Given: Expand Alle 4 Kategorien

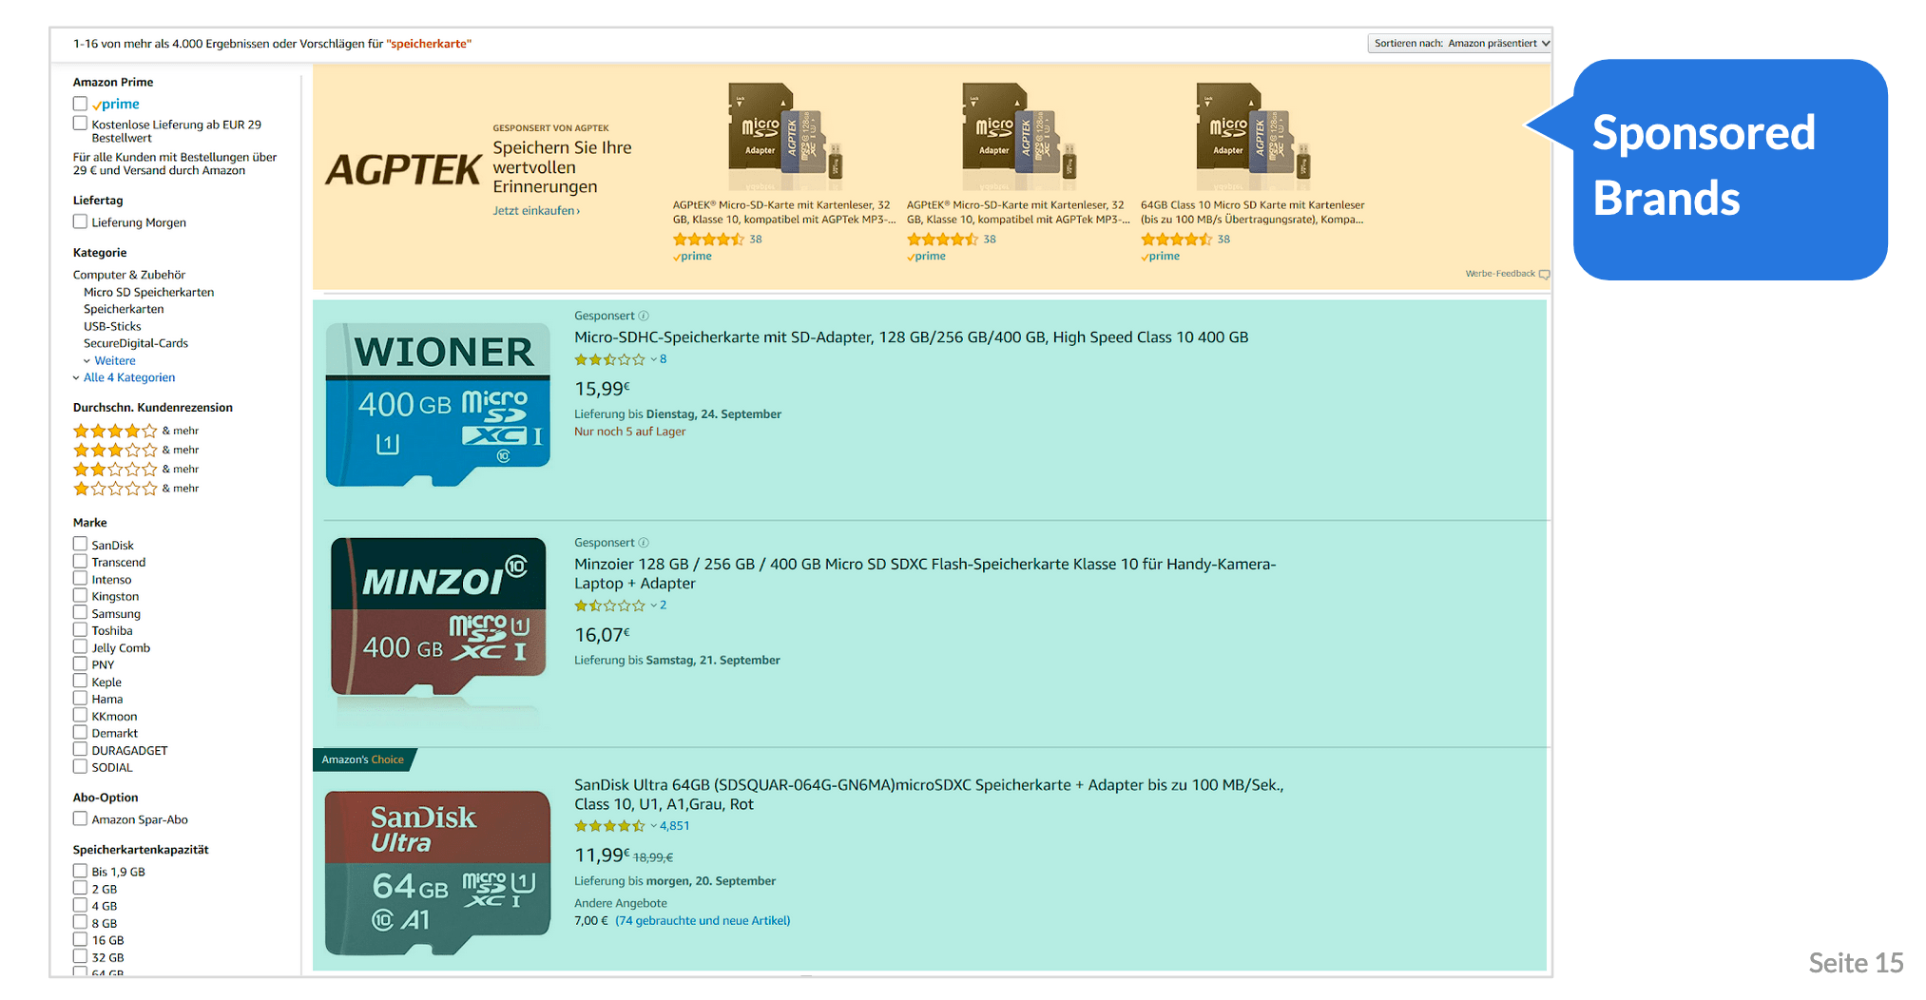Looking at the screenshot, I should point(129,377).
